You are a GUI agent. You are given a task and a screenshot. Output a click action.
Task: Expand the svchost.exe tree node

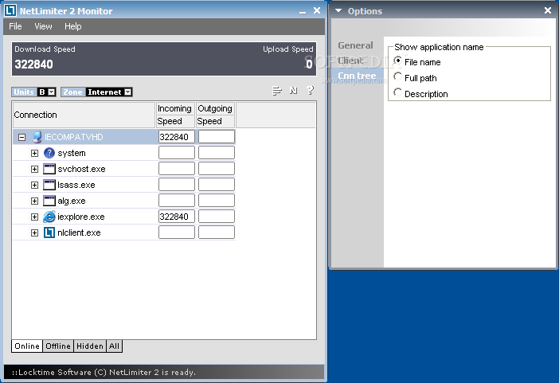click(x=34, y=169)
